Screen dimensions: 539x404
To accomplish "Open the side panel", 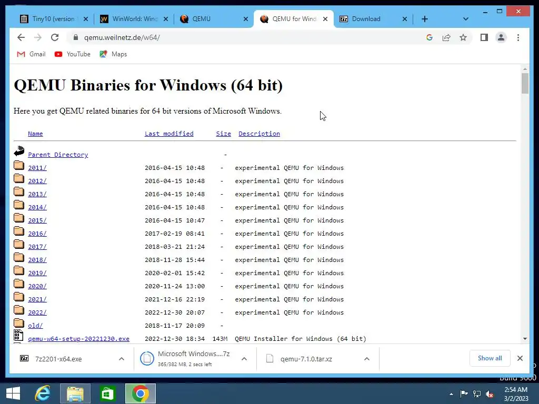I will [x=484, y=37].
